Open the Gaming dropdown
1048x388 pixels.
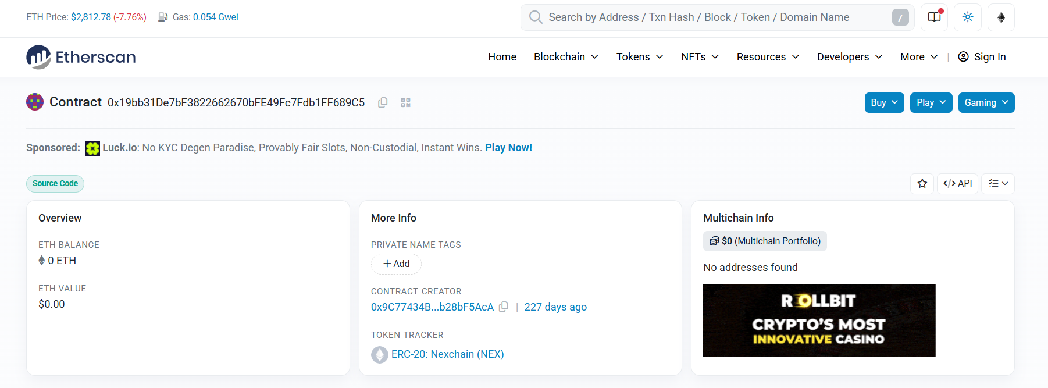[986, 102]
